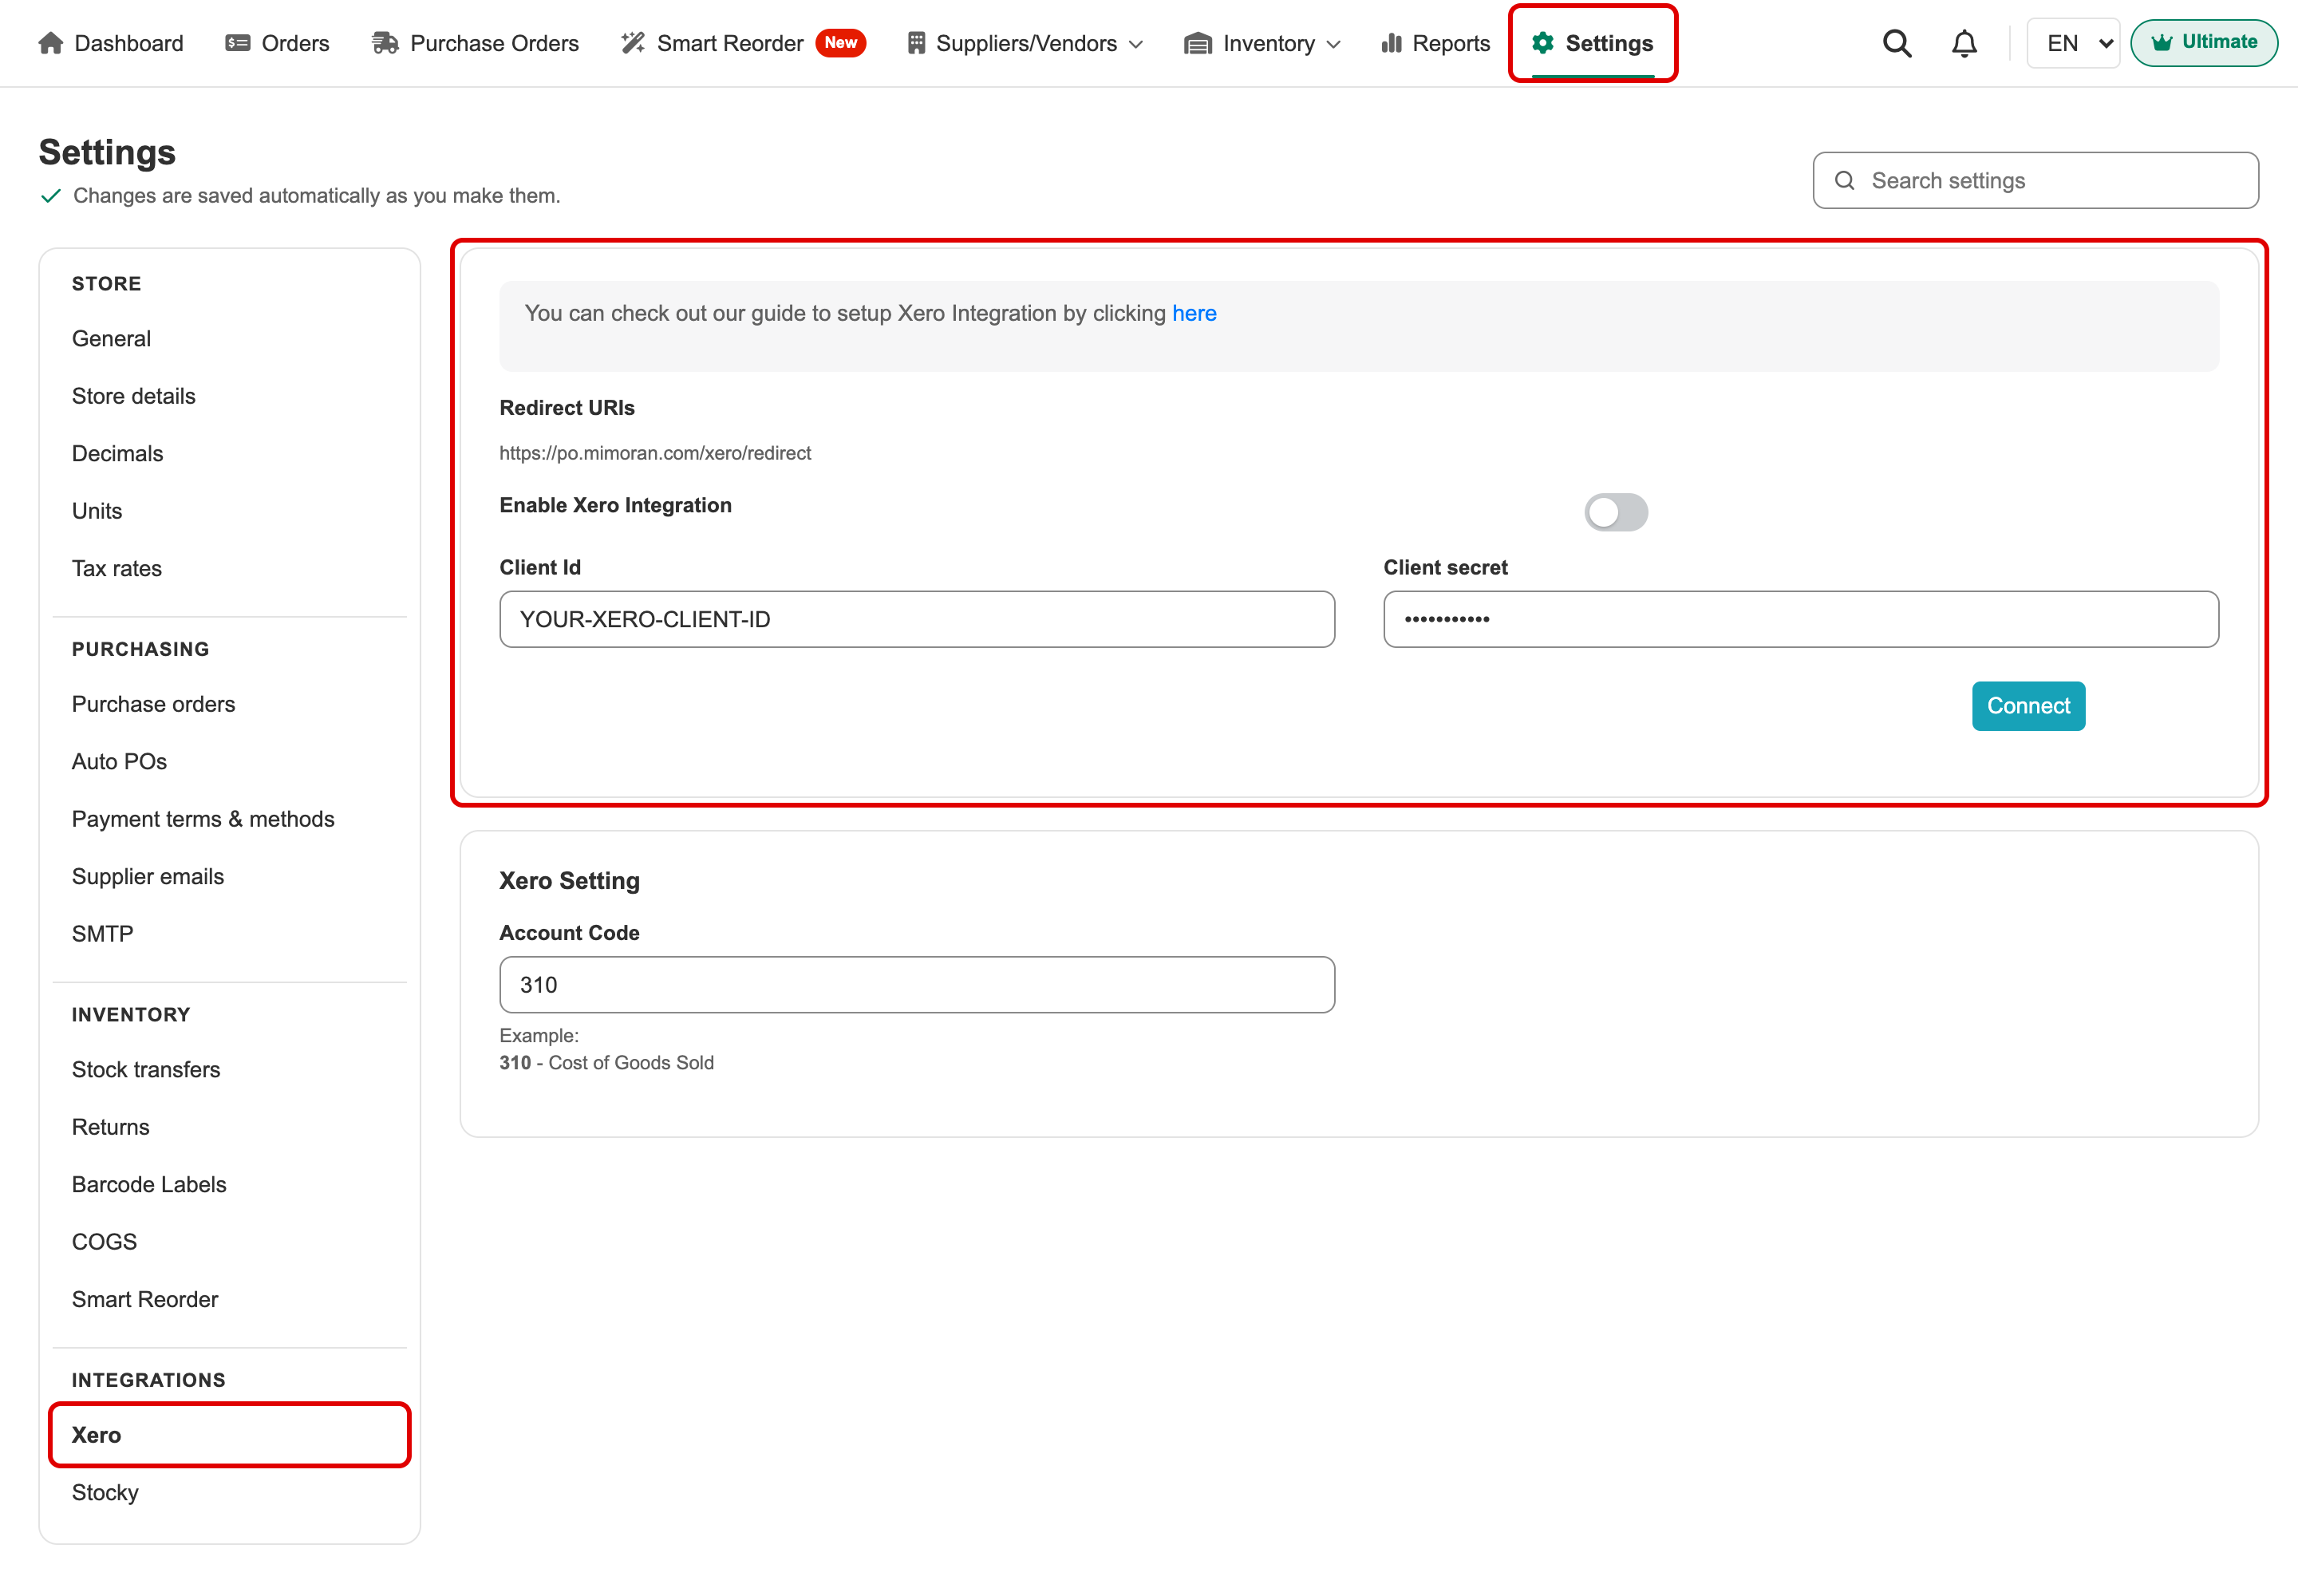
Task: Click the Suppliers/Vendors building icon
Action: [x=916, y=43]
